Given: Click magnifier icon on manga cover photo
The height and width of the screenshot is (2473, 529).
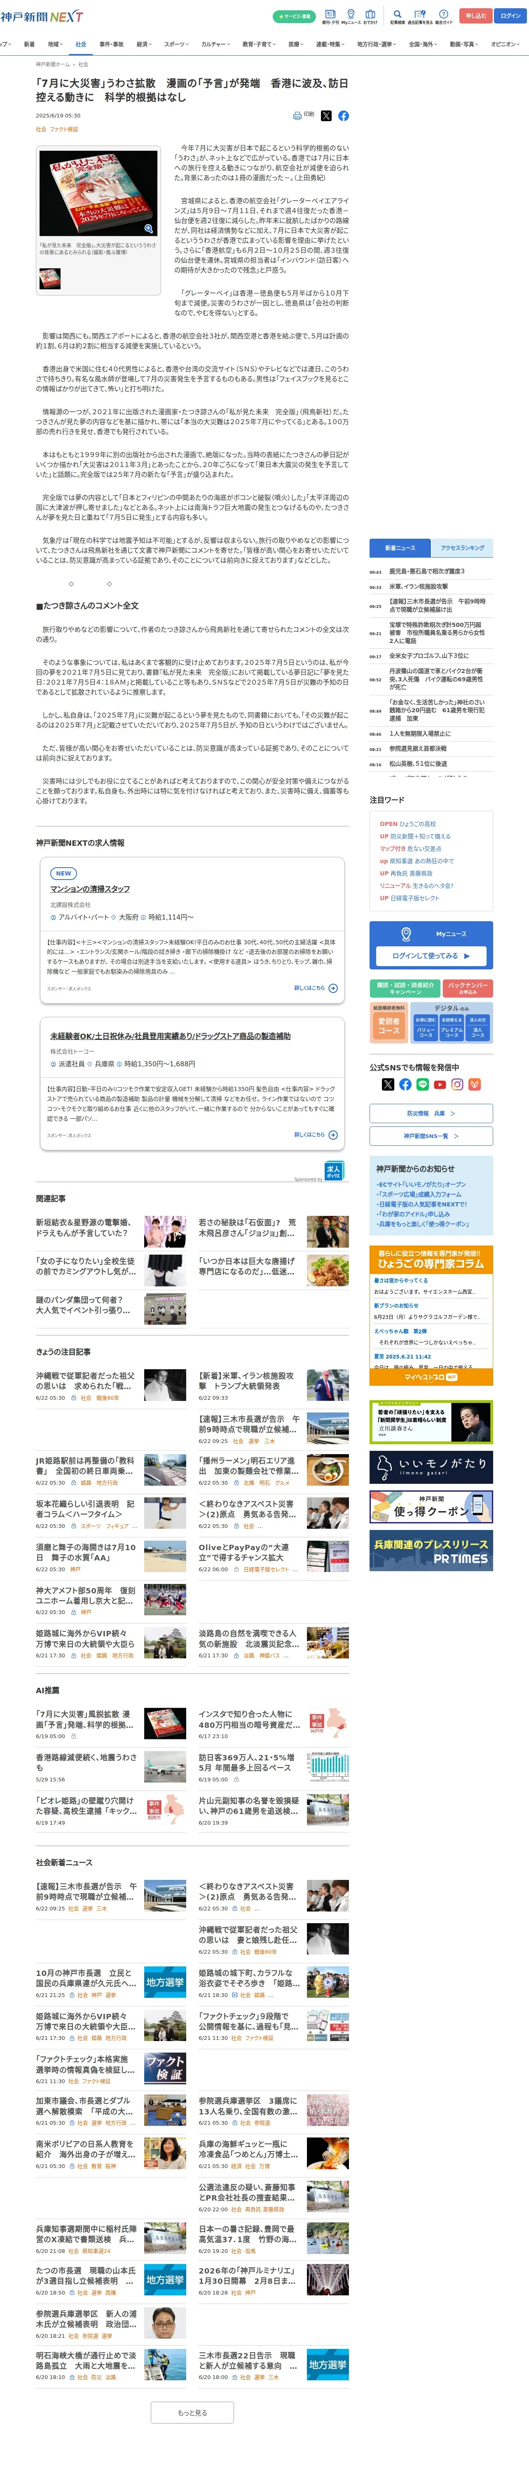Looking at the screenshot, I should click(148, 228).
